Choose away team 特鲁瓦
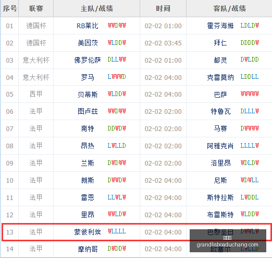Viewport: 272px width, 258px height. (220, 111)
